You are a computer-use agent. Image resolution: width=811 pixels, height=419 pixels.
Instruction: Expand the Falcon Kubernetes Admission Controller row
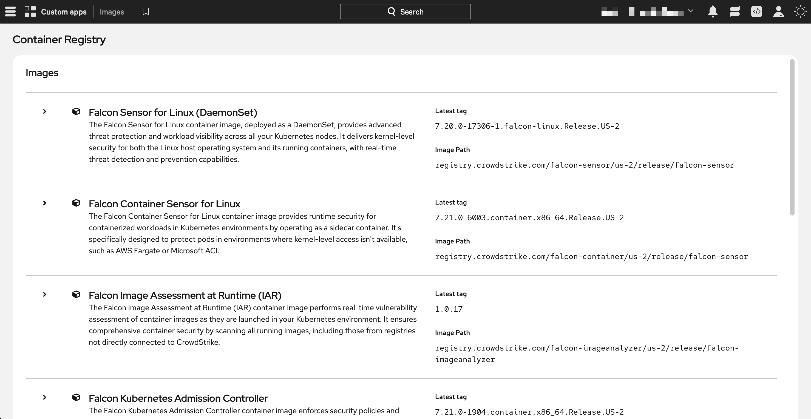(x=45, y=397)
